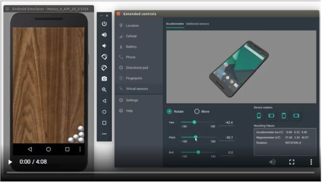Enter fullscreen mode for the video
322x182 pixels.
291,162
